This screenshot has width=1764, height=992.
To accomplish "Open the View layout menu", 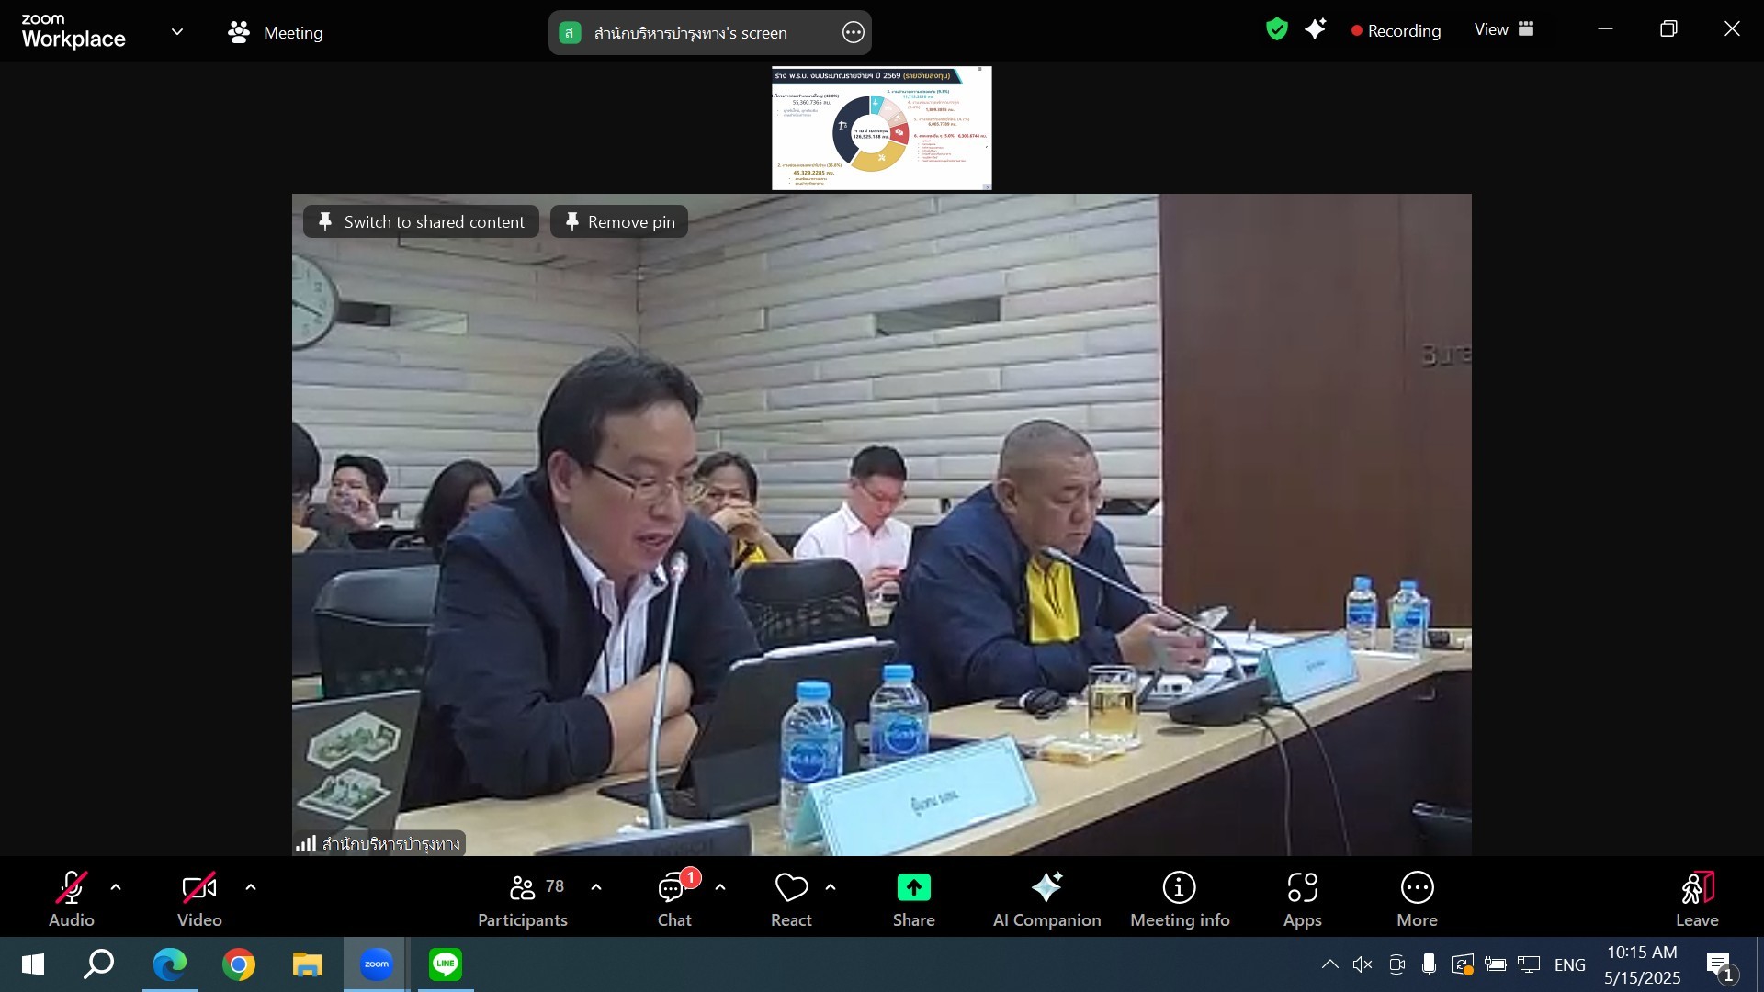I will pyautogui.click(x=1504, y=29).
